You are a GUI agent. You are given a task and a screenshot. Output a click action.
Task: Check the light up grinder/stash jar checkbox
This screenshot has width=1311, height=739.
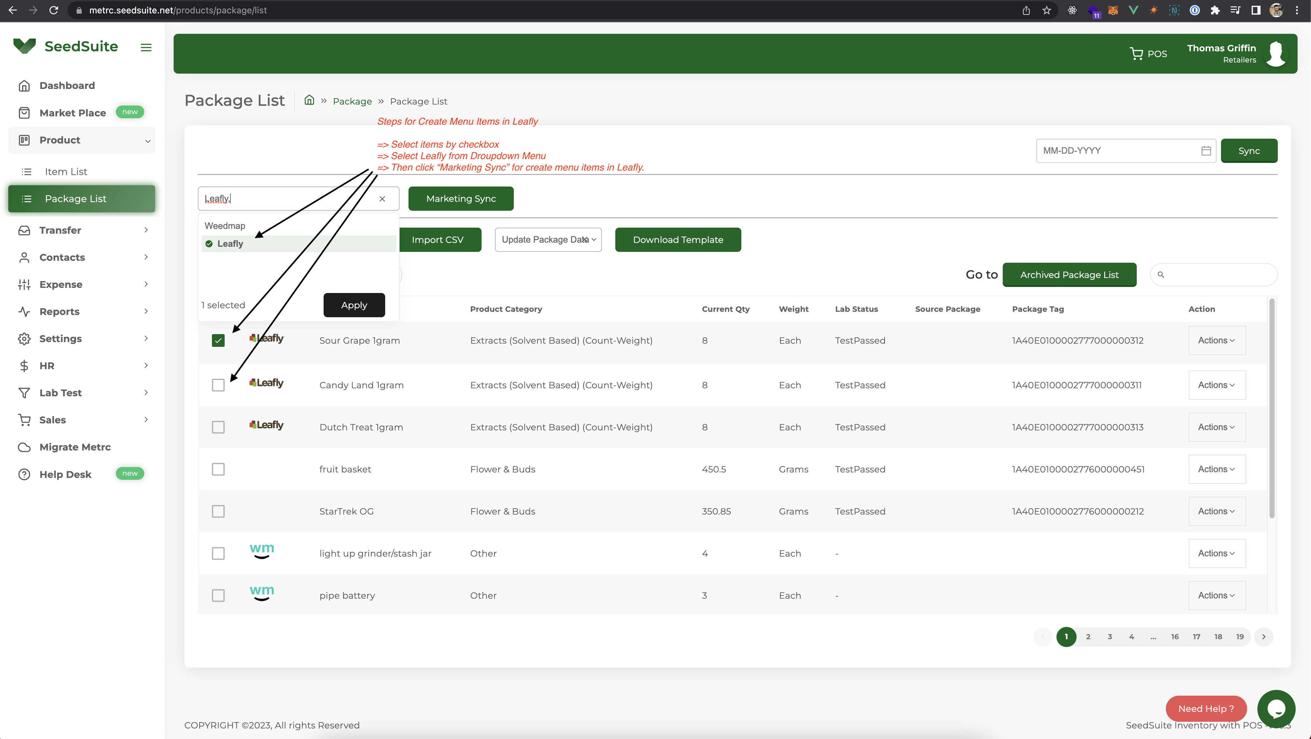tap(218, 553)
